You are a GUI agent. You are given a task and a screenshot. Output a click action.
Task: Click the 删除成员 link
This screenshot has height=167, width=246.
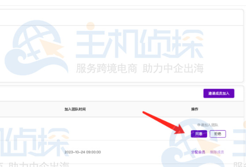click(x=217, y=152)
